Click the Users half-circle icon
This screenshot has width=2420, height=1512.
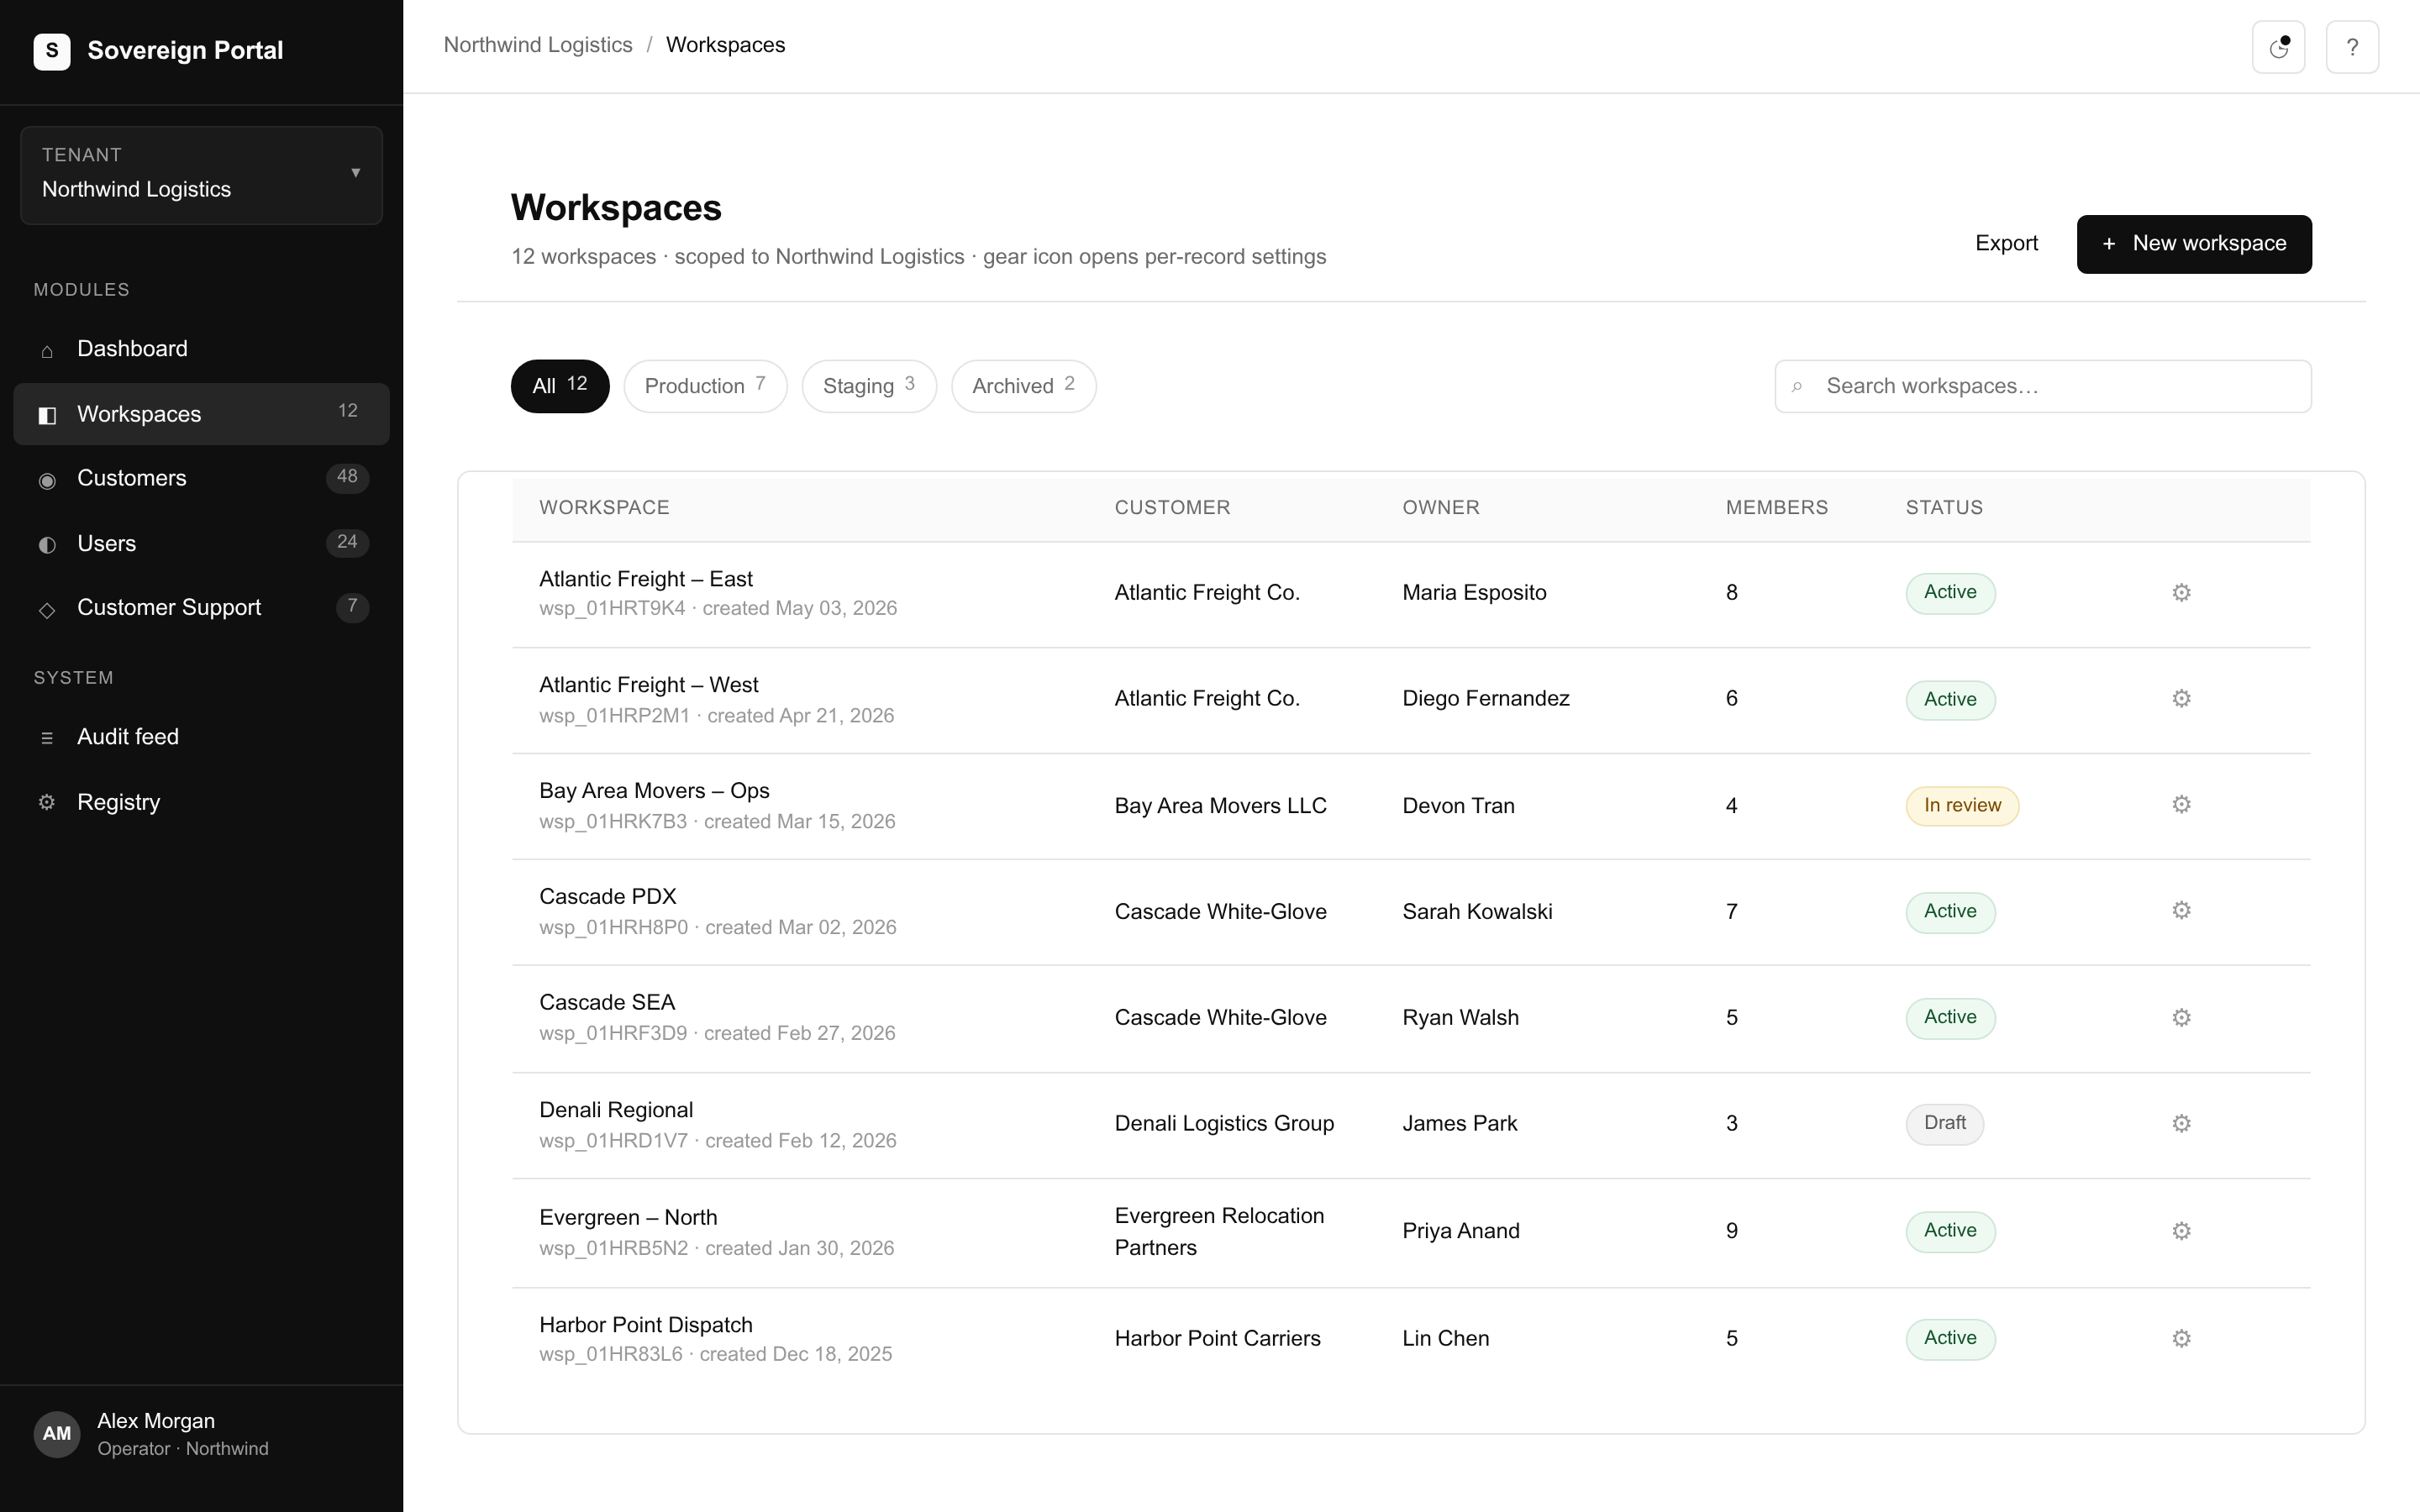[47, 545]
